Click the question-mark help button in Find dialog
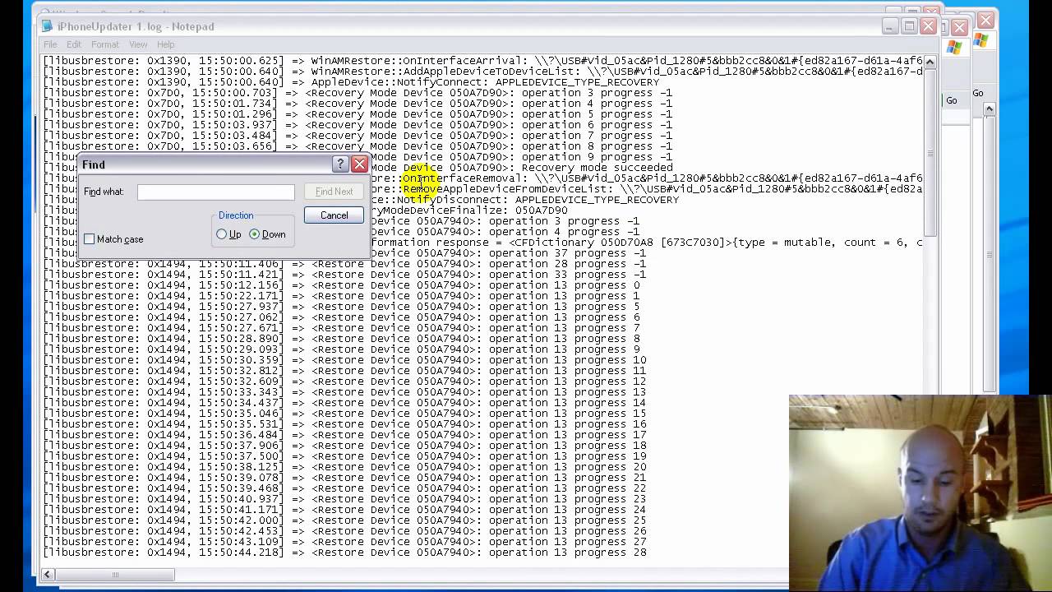The height and width of the screenshot is (592, 1052). [340, 164]
